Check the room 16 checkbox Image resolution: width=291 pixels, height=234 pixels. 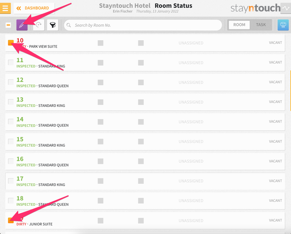click(11, 161)
